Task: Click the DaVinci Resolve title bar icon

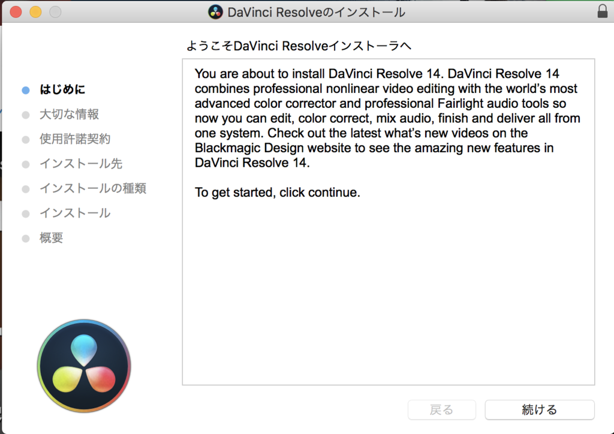Action: 215,12
